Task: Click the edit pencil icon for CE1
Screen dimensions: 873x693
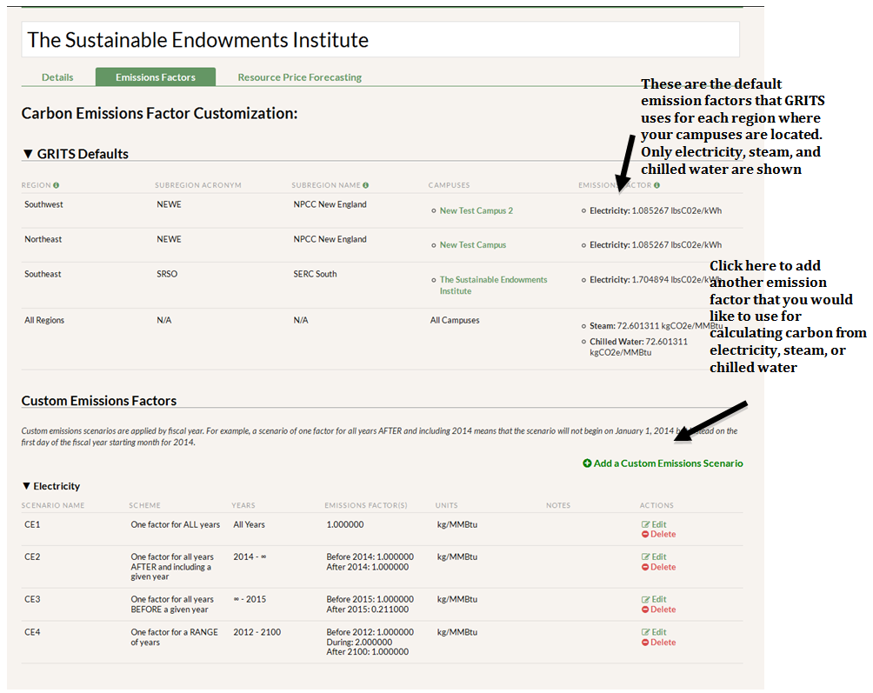Action: point(645,524)
